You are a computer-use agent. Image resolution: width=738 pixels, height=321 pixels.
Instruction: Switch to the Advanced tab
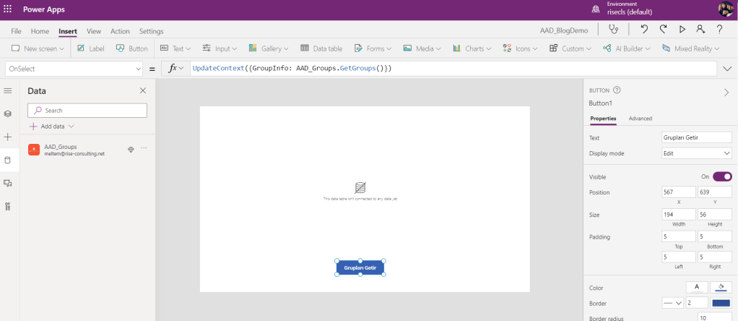(x=640, y=119)
